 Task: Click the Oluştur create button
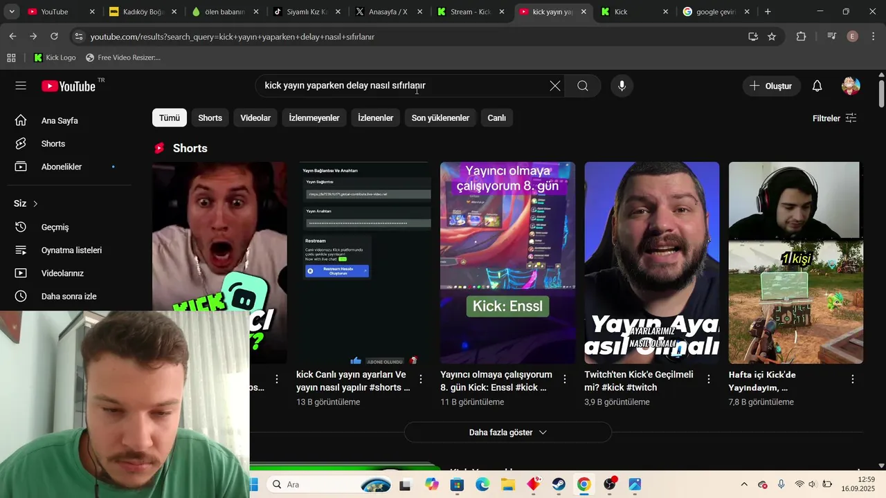pyautogui.click(x=771, y=86)
